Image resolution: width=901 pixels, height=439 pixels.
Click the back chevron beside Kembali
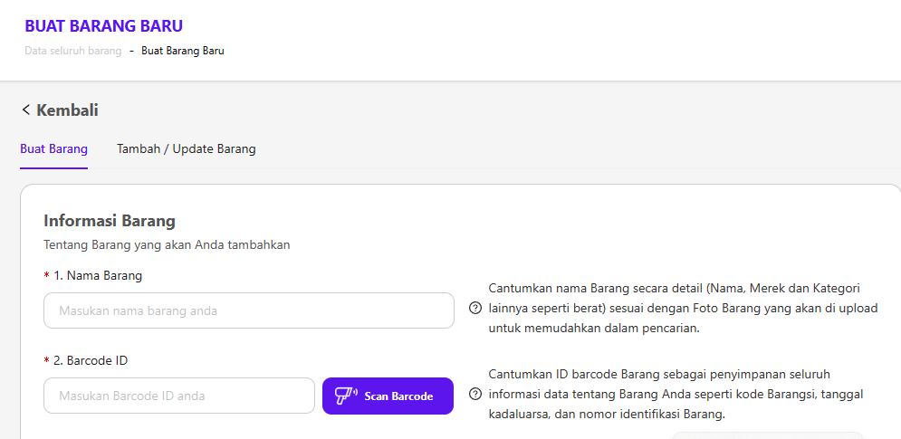pos(25,110)
